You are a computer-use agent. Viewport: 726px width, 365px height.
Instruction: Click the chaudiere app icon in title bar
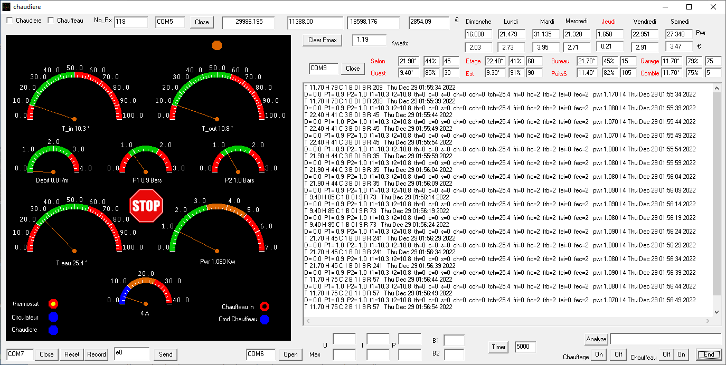pyautogui.click(x=6, y=7)
